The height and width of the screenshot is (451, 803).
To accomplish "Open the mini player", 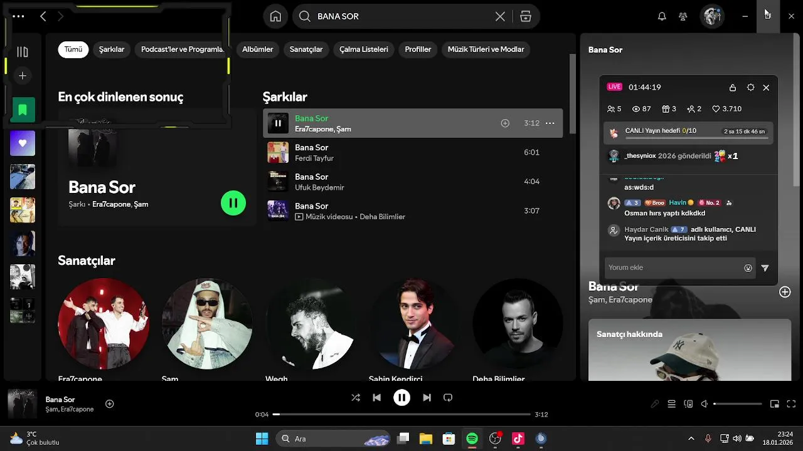I will tap(775, 404).
